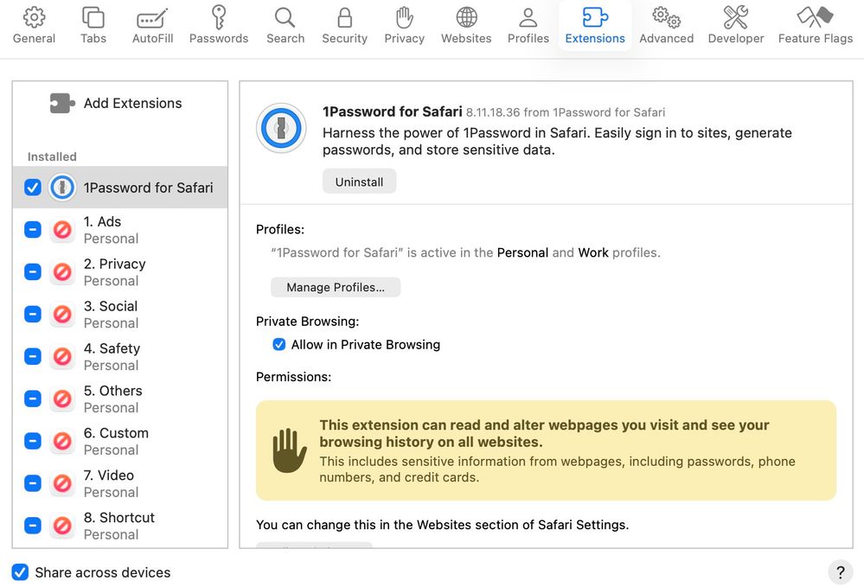Switch to the Developer tab
The image size is (864, 587).
735,17
